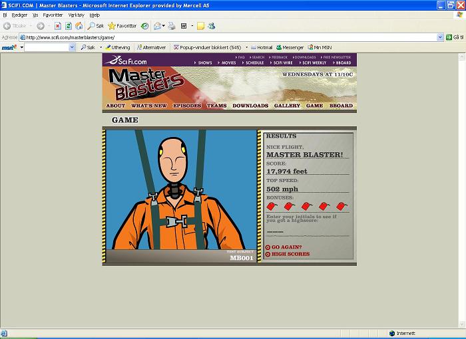The height and width of the screenshot is (339, 466).
Task: Click the yellow note discuss icon
Action: tap(200, 26)
